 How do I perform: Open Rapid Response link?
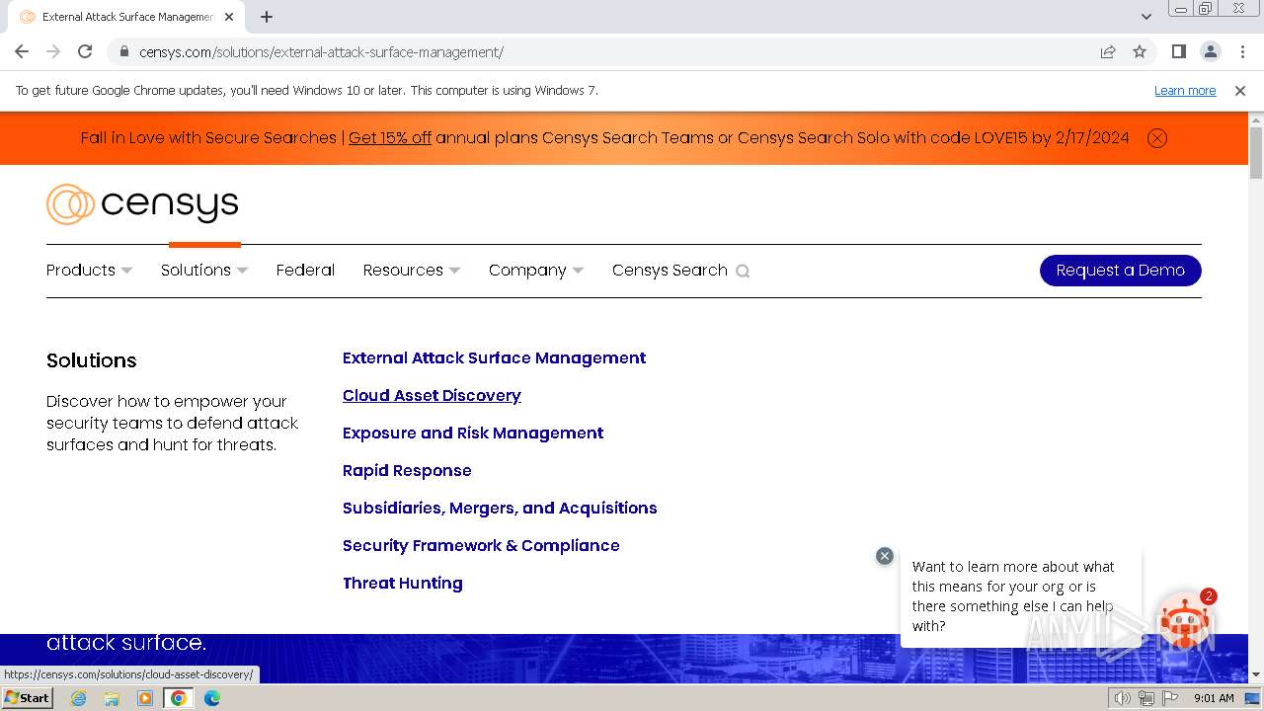(407, 470)
